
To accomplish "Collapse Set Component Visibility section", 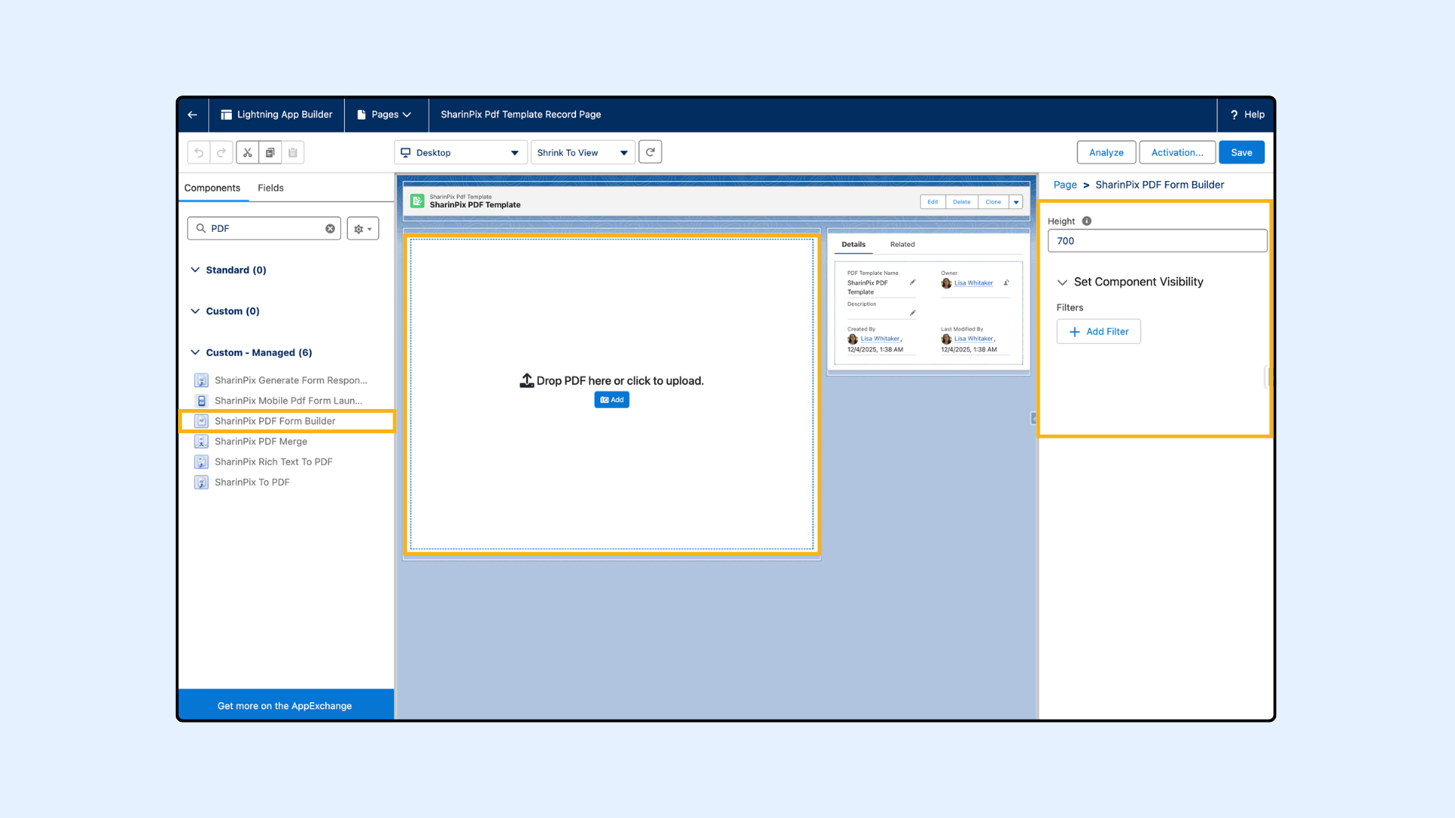I will (x=1062, y=282).
